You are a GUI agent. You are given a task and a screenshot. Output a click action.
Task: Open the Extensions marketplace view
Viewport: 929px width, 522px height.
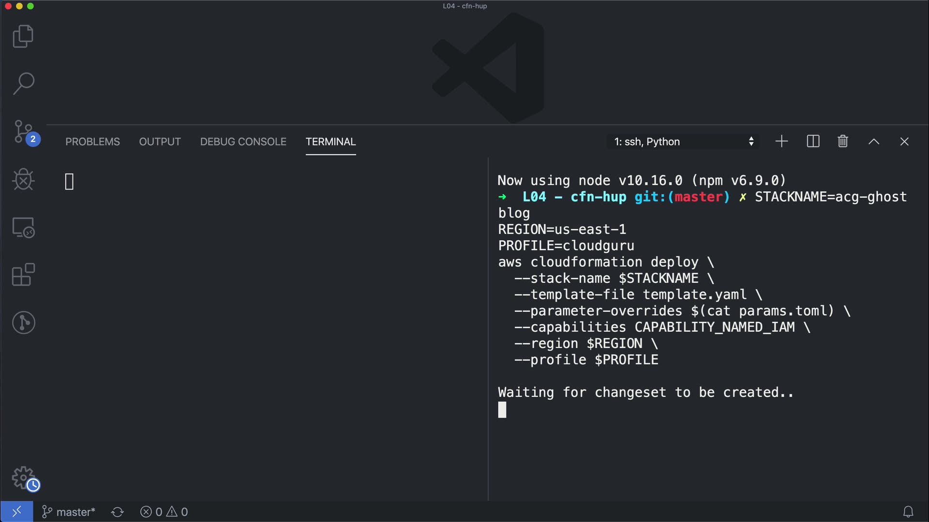click(23, 275)
